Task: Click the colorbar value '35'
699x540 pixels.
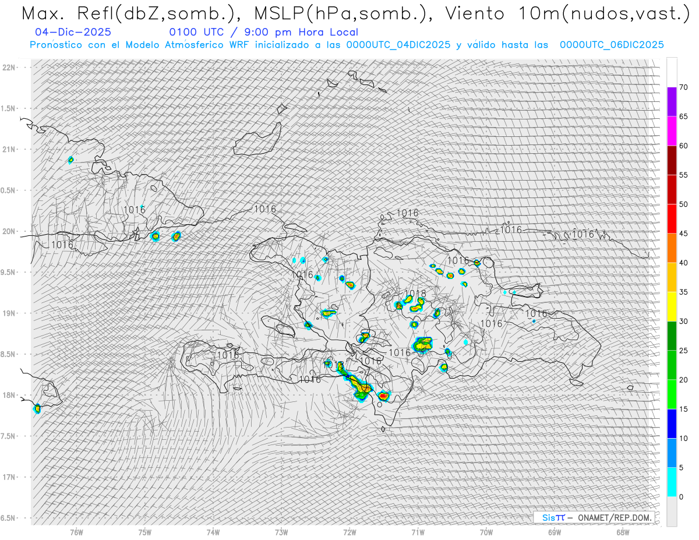Action: pos(683,292)
